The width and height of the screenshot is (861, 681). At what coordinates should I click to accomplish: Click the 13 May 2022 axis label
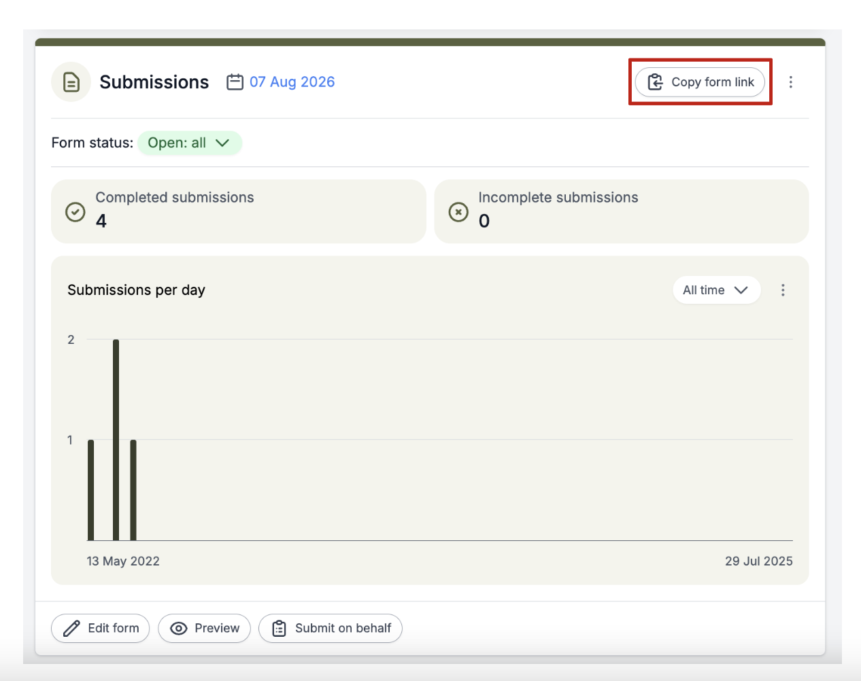click(123, 561)
